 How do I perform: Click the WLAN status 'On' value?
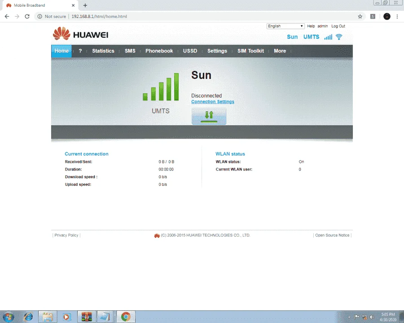click(301, 162)
